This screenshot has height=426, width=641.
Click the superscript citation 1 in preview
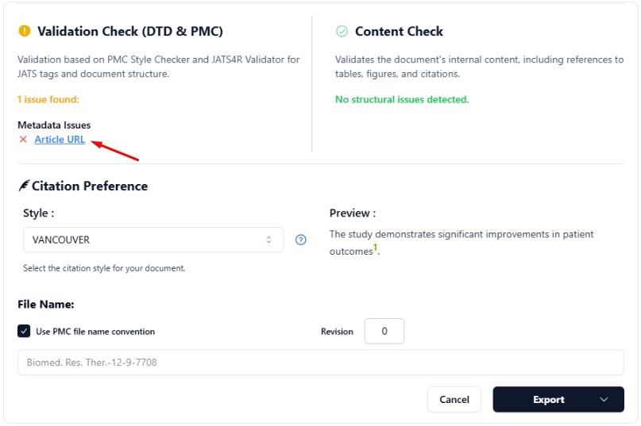(x=376, y=248)
